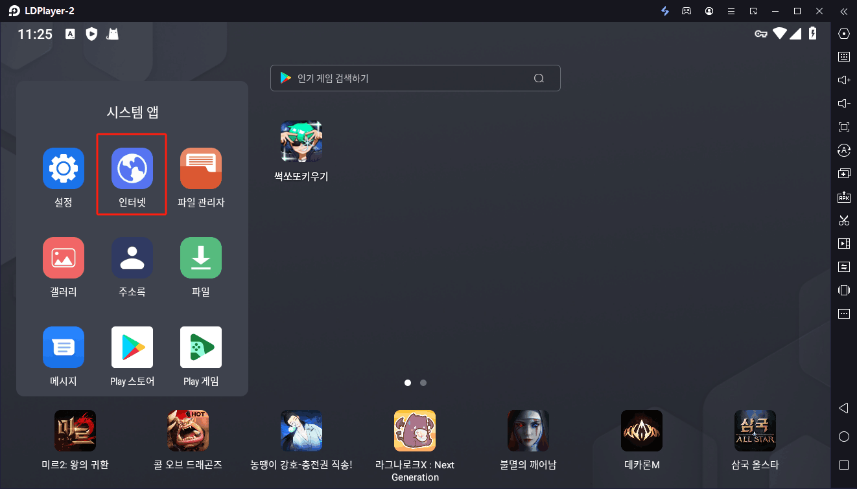Open the LDPlayer hamburger menu

(x=731, y=11)
